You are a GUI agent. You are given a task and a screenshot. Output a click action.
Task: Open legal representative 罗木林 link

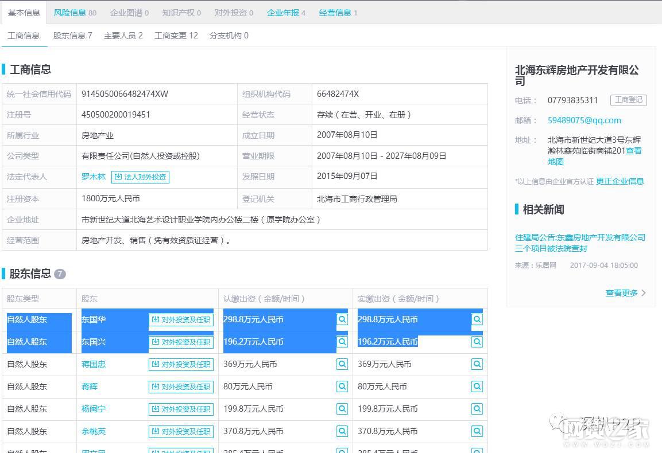coord(94,177)
